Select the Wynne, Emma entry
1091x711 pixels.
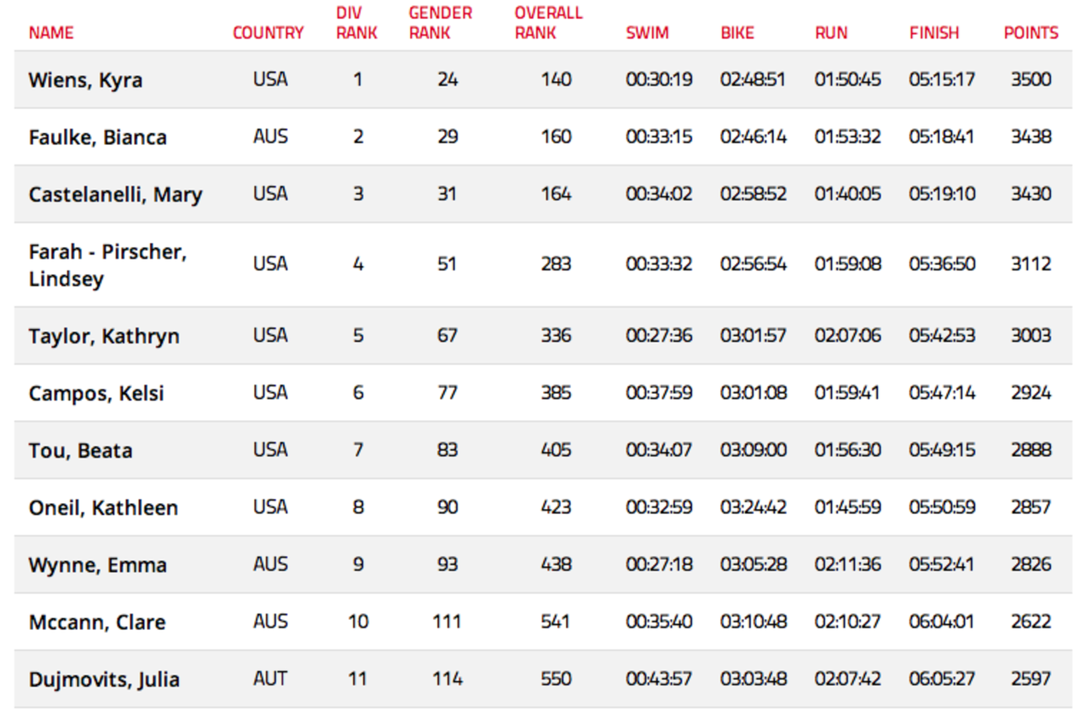(543, 564)
